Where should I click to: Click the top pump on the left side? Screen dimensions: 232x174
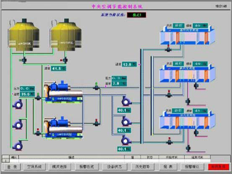(x=18, y=105)
